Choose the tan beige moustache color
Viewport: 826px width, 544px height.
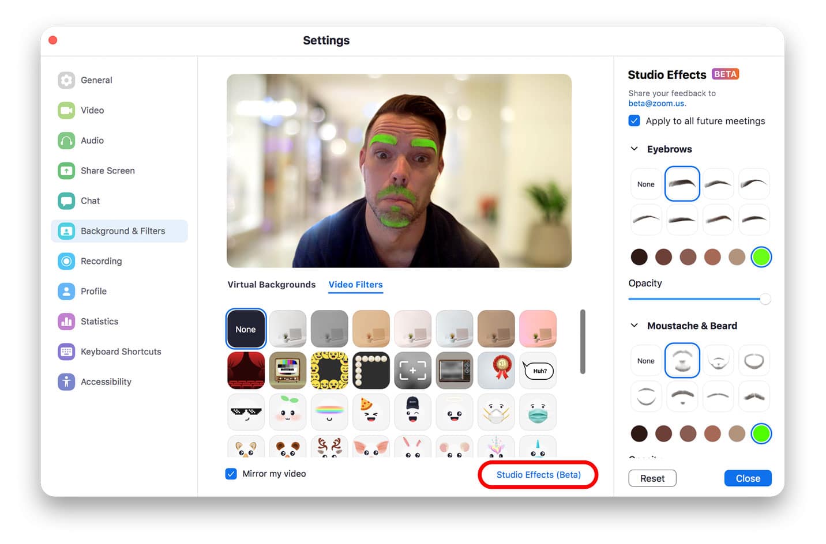pos(737,433)
